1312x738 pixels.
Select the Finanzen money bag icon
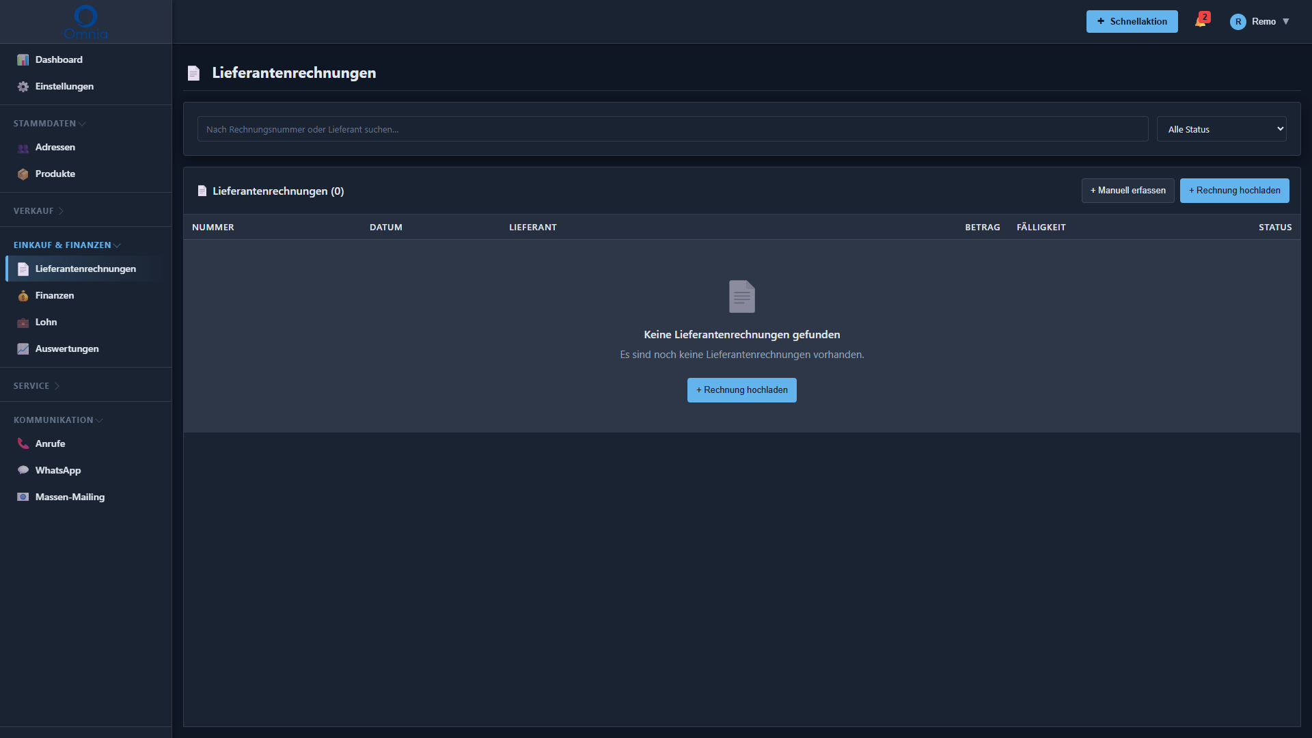click(23, 296)
